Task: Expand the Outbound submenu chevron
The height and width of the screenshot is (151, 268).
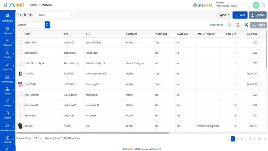Action: click(x=14, y=42)
